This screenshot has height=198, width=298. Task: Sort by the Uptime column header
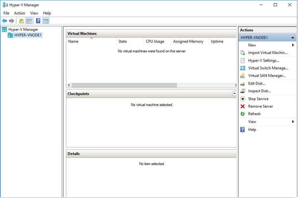223,41
